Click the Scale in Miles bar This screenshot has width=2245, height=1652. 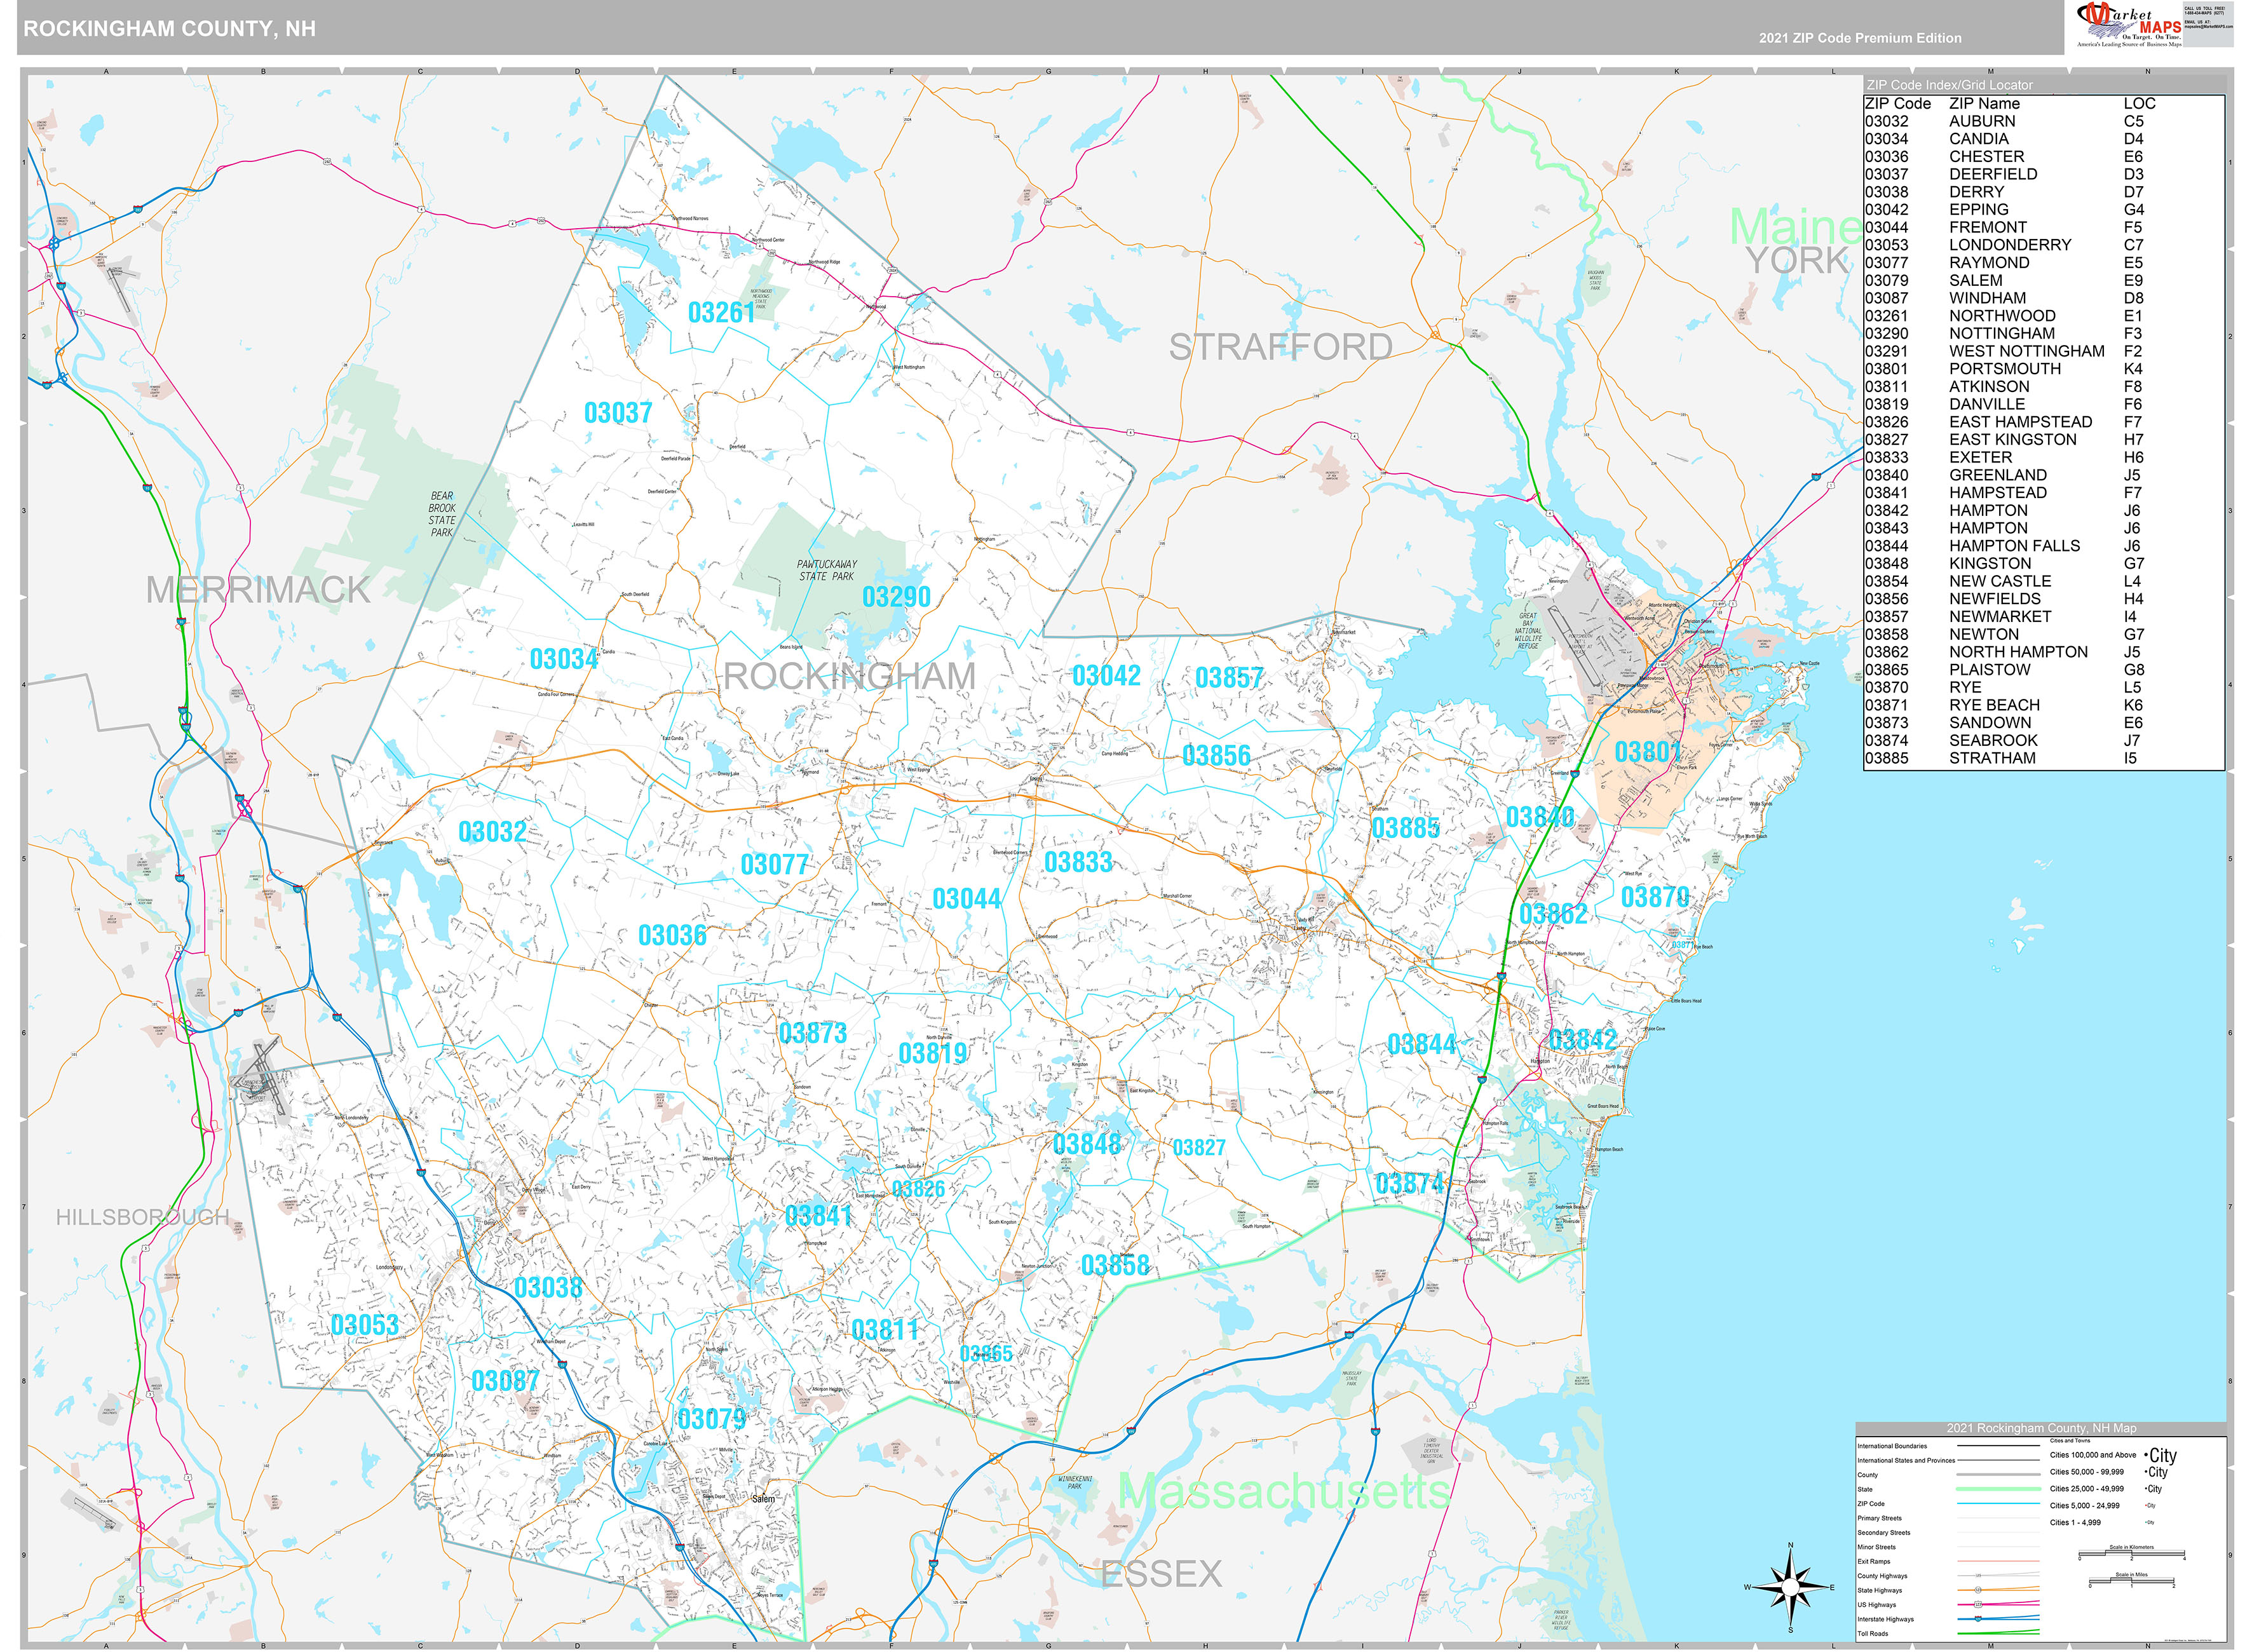pos(2131,1581)
